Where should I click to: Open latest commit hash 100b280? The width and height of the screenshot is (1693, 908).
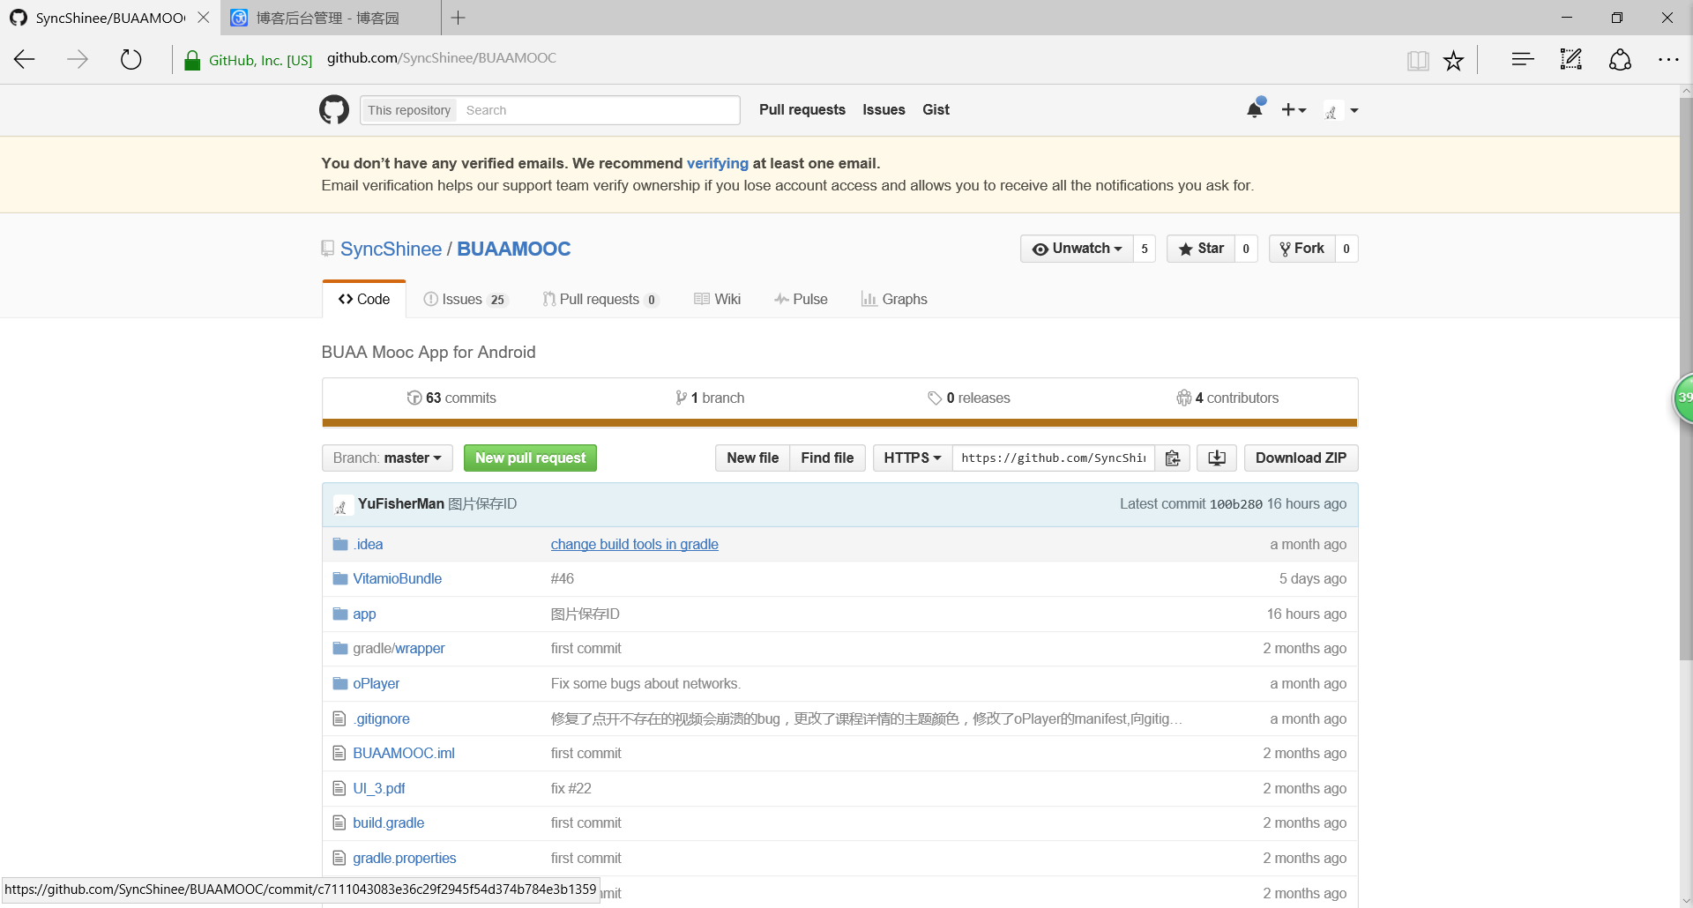[1235, 504]
